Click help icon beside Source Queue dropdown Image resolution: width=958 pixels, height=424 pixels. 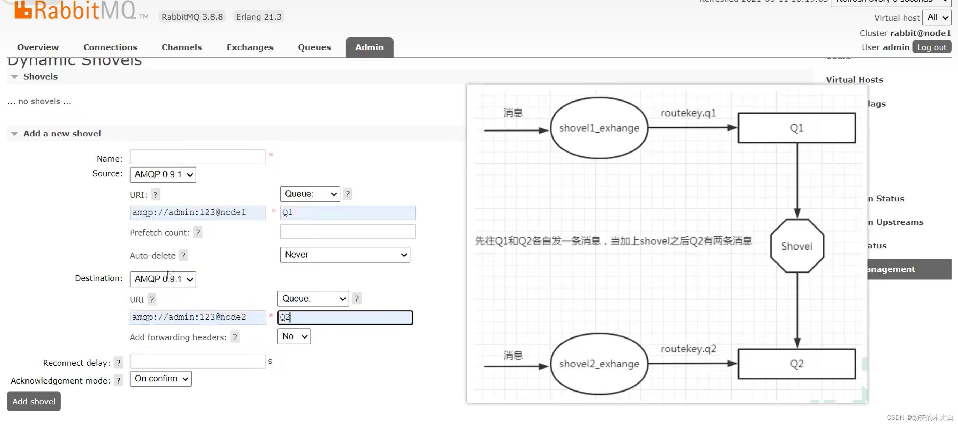click(347, 194)
